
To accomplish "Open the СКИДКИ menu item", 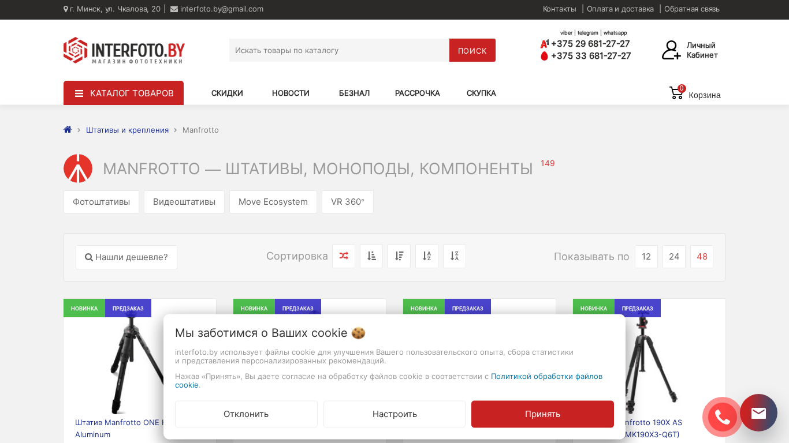I will click(227, 93).
